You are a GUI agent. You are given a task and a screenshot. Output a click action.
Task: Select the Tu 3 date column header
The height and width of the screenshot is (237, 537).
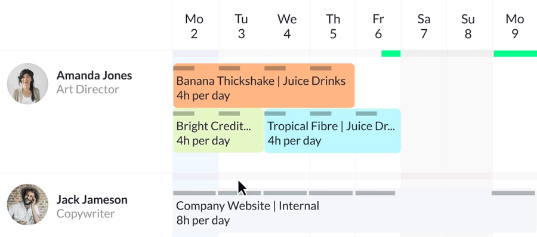pyautogui.click(x=241, y=26)
